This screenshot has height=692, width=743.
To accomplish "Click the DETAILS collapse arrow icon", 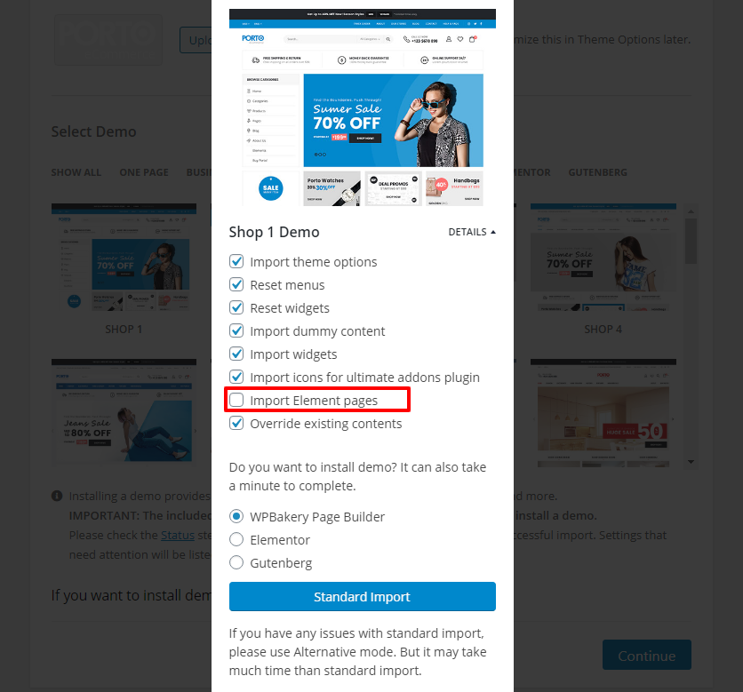I will pos(493,232).
